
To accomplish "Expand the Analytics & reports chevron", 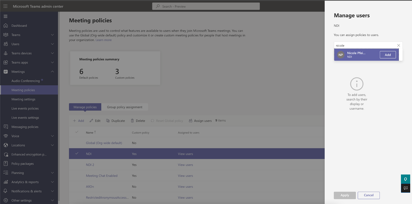I will (53, 182).
